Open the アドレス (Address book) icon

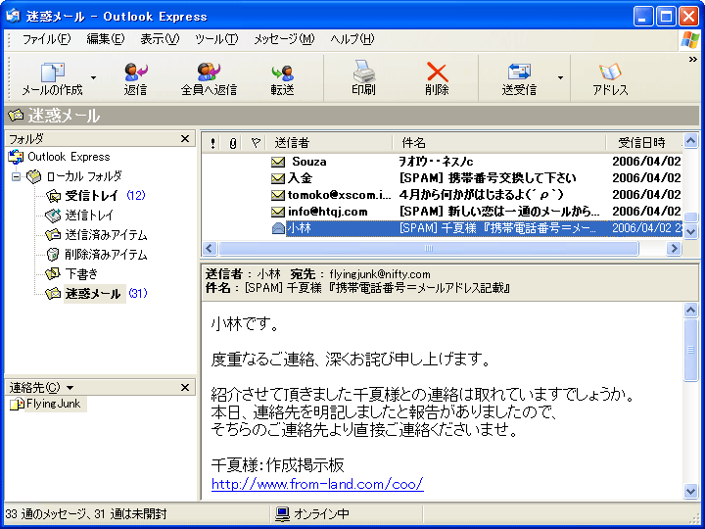[x=610, y=72]
